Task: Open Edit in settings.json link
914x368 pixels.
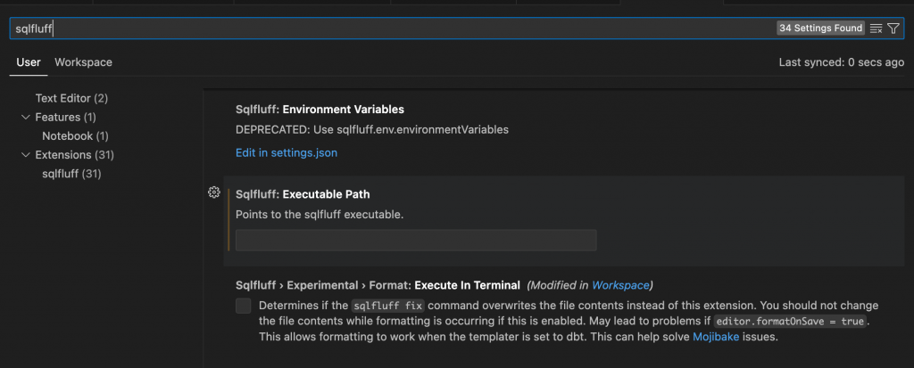Action: (286, 152)
